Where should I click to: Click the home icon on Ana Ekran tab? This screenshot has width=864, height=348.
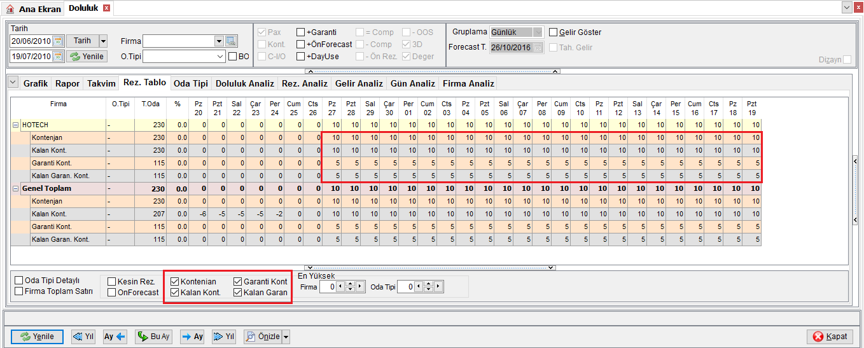[10, 9]
